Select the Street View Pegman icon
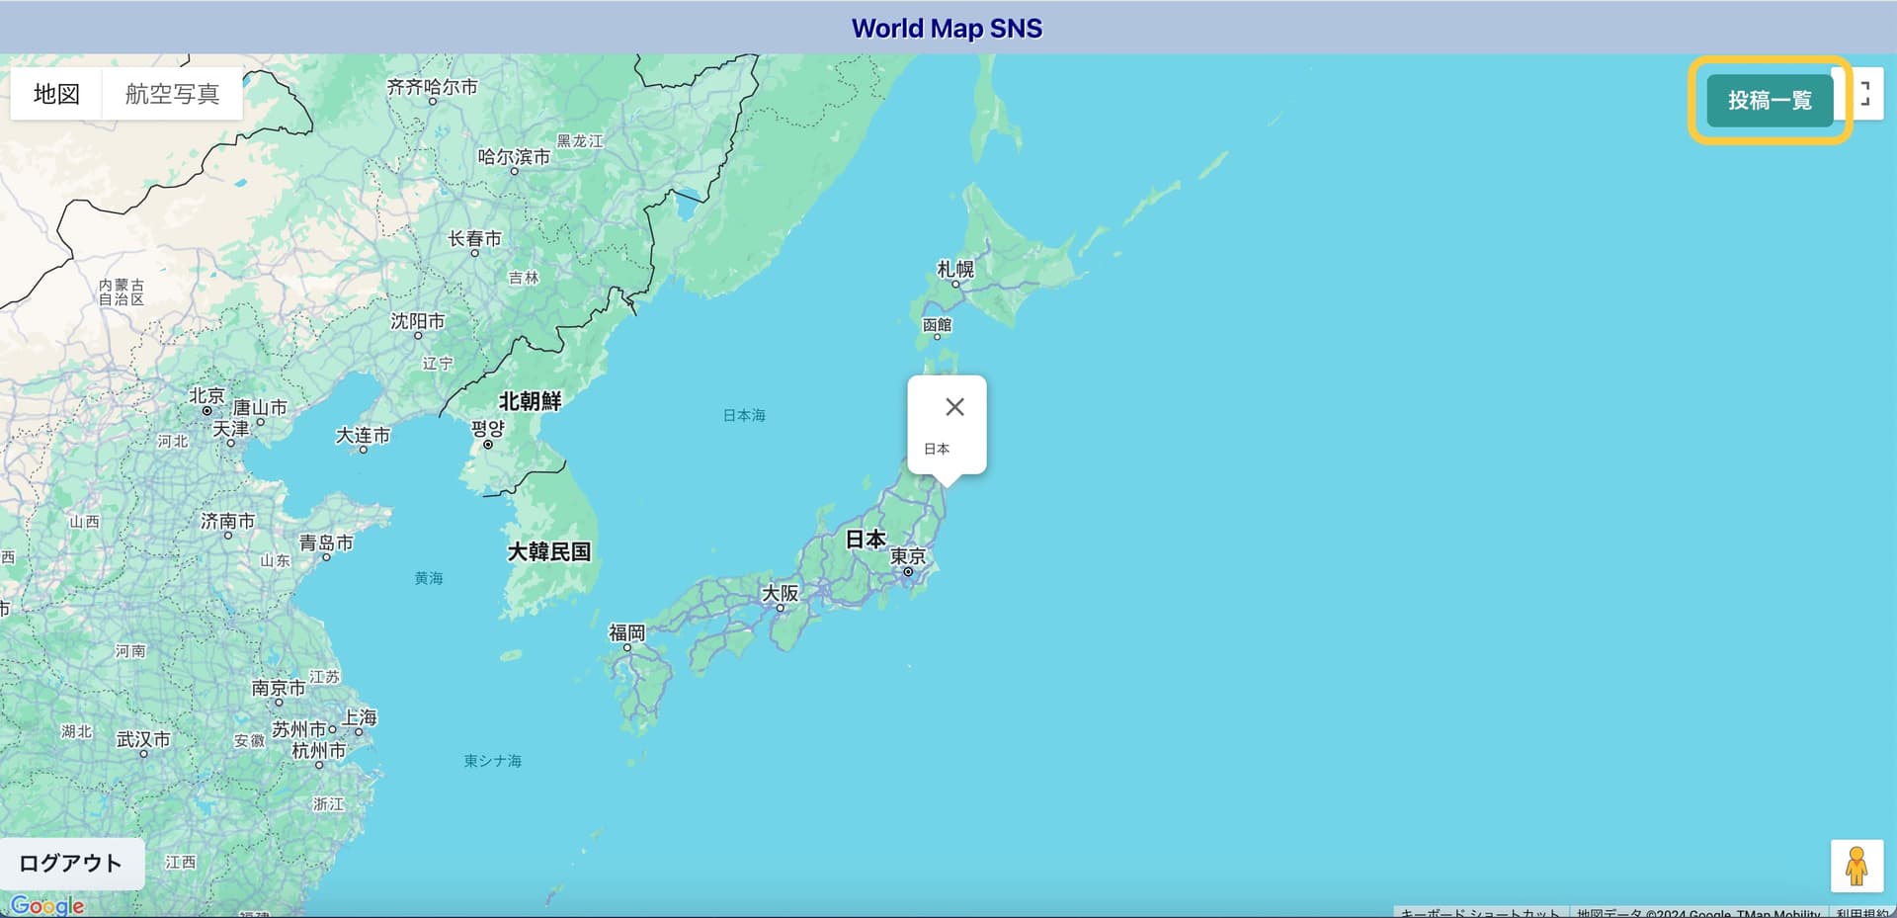 (x=1856, y=866)
